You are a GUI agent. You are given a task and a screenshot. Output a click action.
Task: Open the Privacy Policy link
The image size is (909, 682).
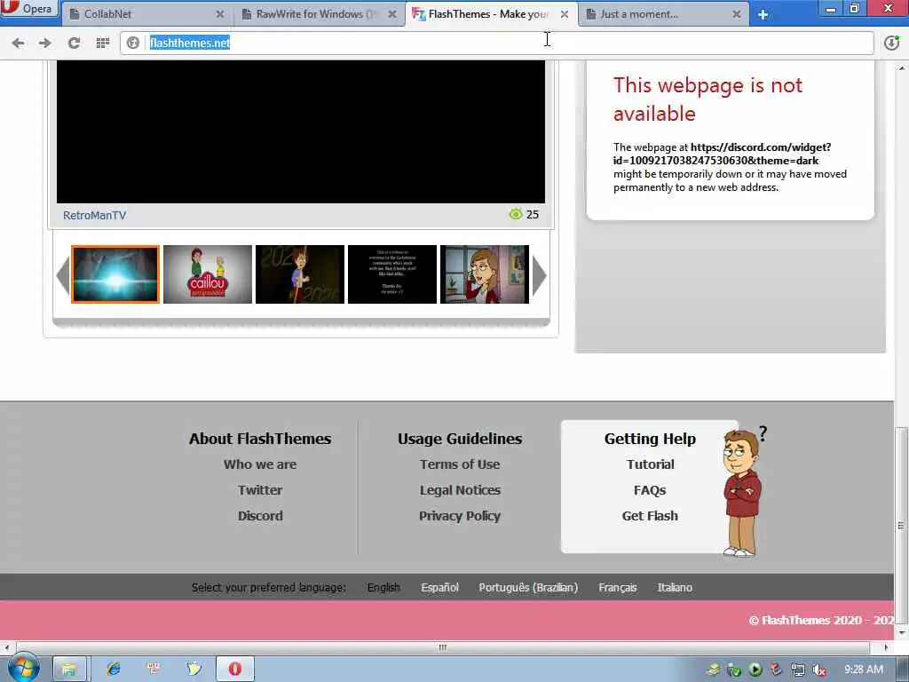point(460,516)
